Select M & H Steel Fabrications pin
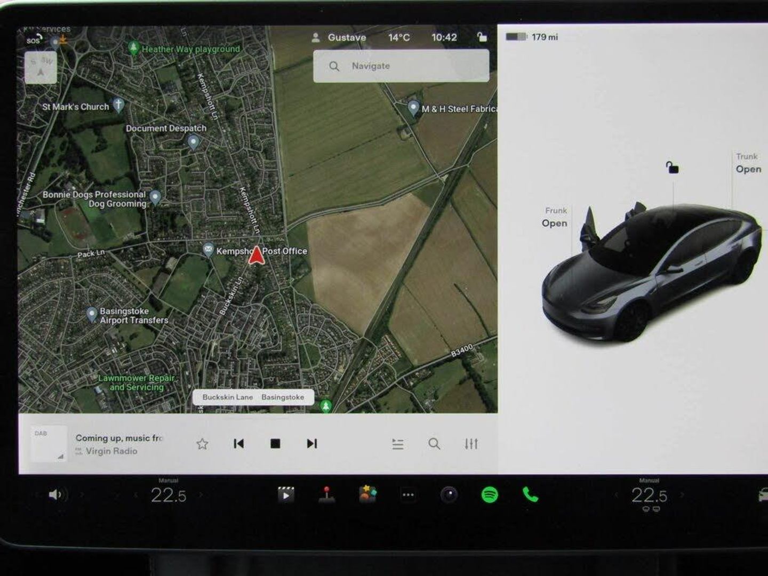 pos(413,108)
